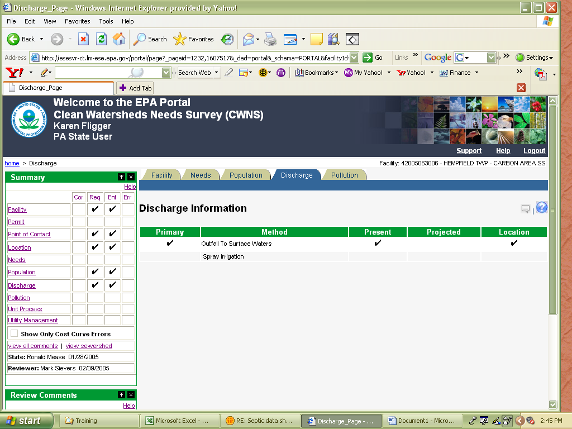Image resolution: width=572 pixels, height=429 pixels.
Task: Go to browser Home icon
Action: [x=119, y=39]
